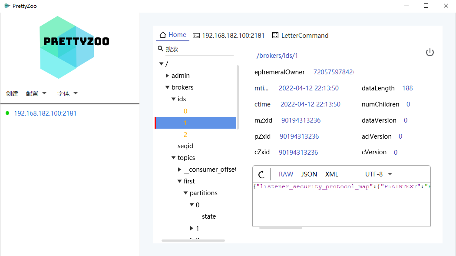Click the PrettyZoo title bar app icon
Viewport: 456px width, 256px height.
coord(7,6)
